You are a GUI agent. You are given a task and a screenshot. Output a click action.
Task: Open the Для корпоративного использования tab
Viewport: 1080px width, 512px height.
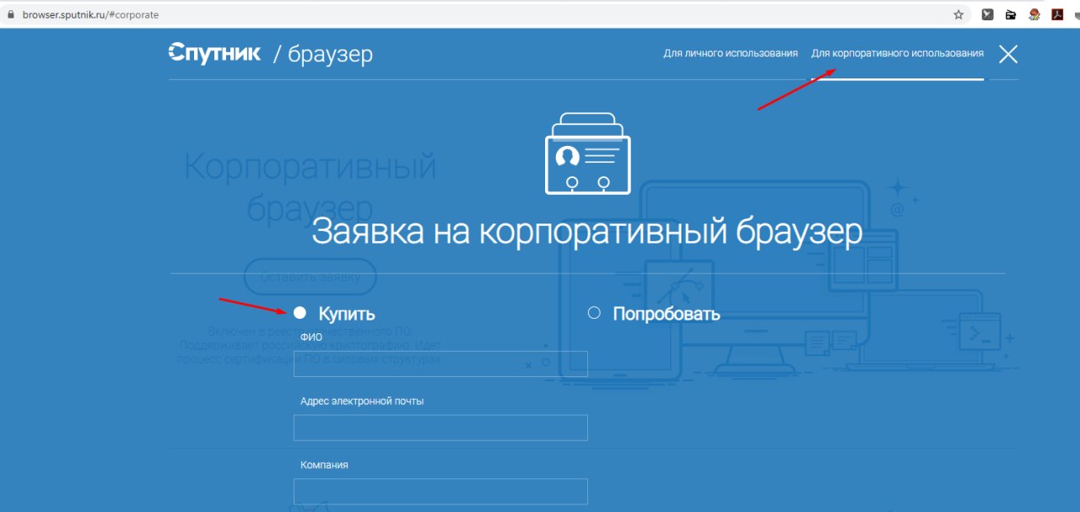point(897,53)
